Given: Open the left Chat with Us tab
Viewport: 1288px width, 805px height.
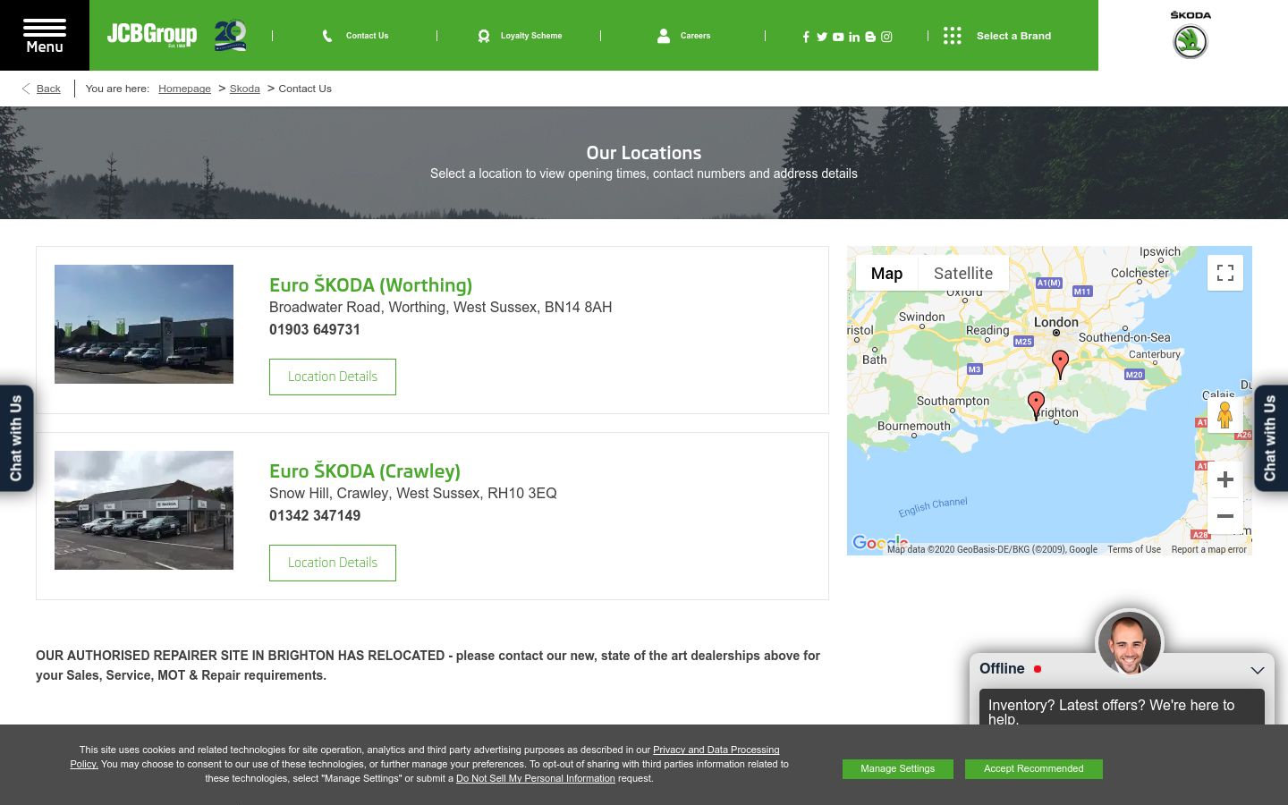Looking at the screenshot, I should (x=16, y=438).
